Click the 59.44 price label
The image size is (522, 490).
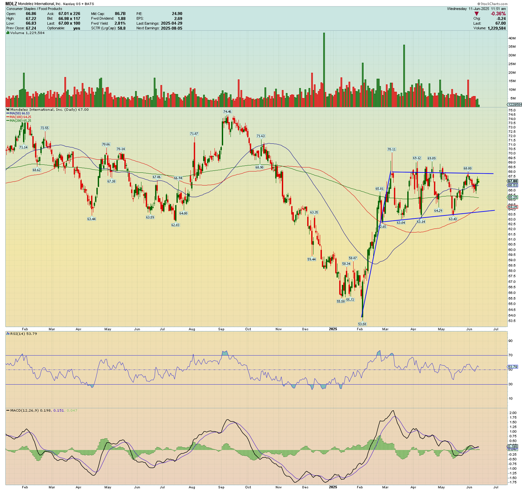tap(312, 259)
